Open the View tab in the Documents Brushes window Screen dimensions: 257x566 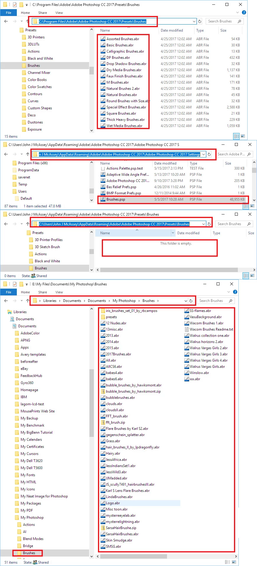coord(59,292)
